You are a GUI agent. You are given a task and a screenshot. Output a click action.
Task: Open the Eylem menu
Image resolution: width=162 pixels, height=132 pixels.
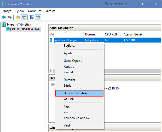click(x=20, y=11)
